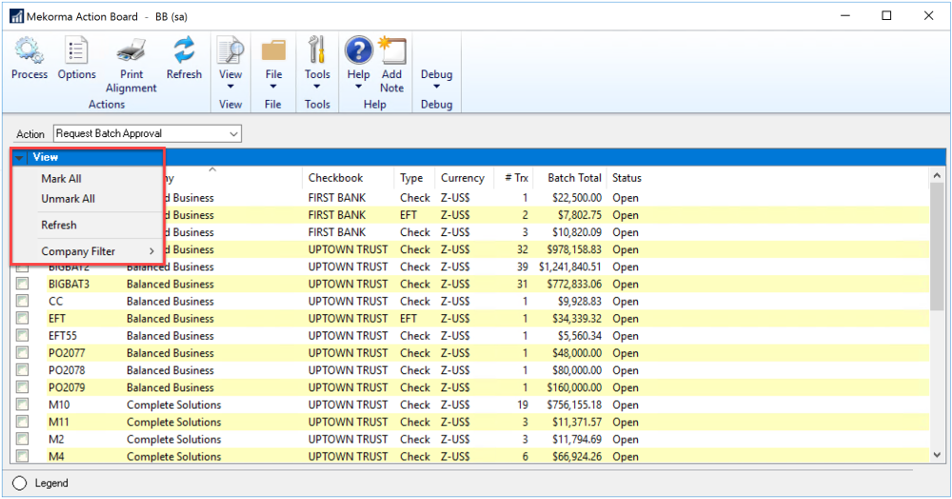
Task: Mark the checkbox for batch PO2077
Action: pos(23,353)
